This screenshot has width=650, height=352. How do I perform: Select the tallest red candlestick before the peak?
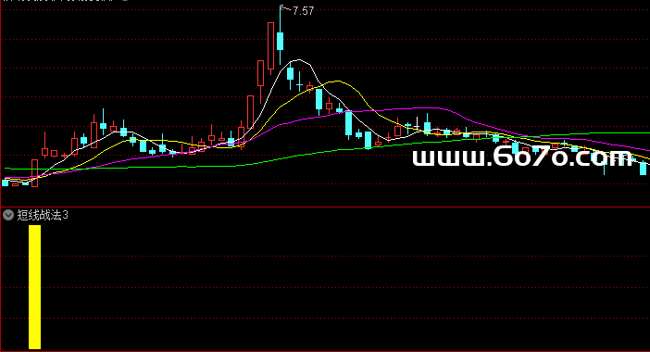tap(270, 46)
